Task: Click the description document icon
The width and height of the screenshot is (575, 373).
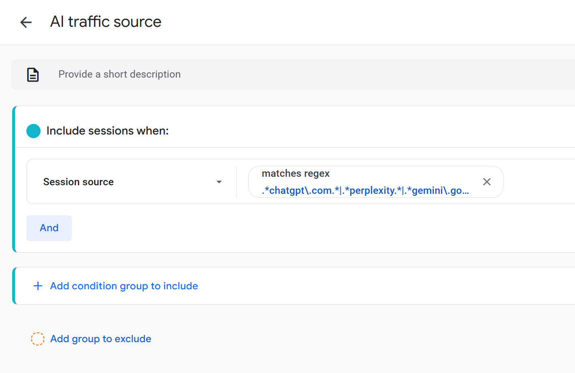Action: (x=33, y=74)
